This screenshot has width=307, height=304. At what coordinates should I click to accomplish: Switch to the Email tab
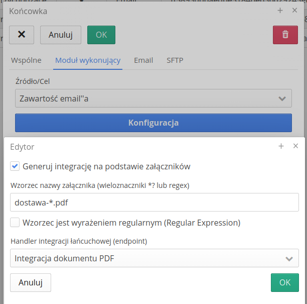[x=143, y=60]
